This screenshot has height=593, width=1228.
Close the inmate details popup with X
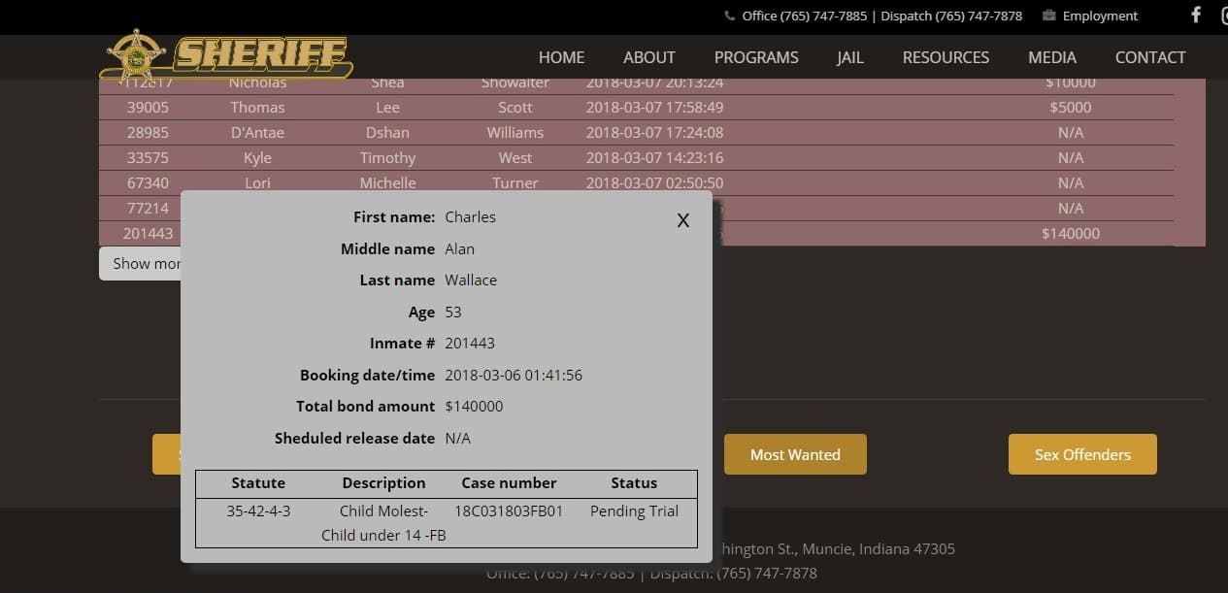[683, 220]
